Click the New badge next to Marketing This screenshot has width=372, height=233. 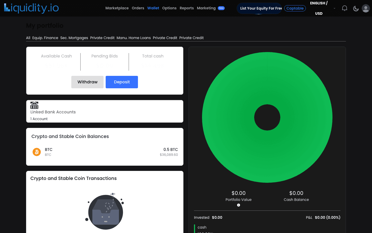(221, 8)
